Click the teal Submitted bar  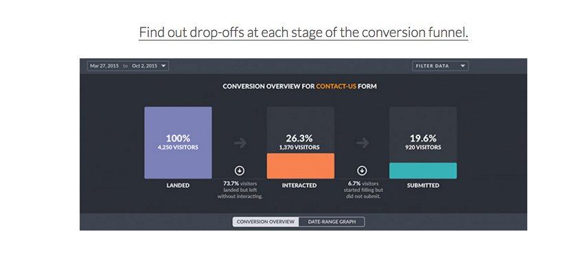tap(423, 171)
